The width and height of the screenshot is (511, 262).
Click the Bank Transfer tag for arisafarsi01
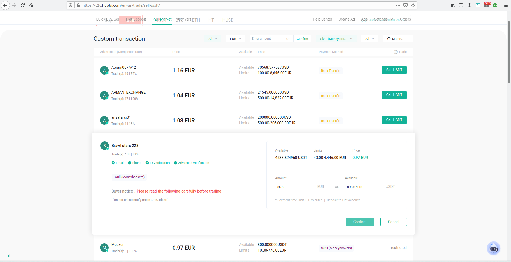331,121
